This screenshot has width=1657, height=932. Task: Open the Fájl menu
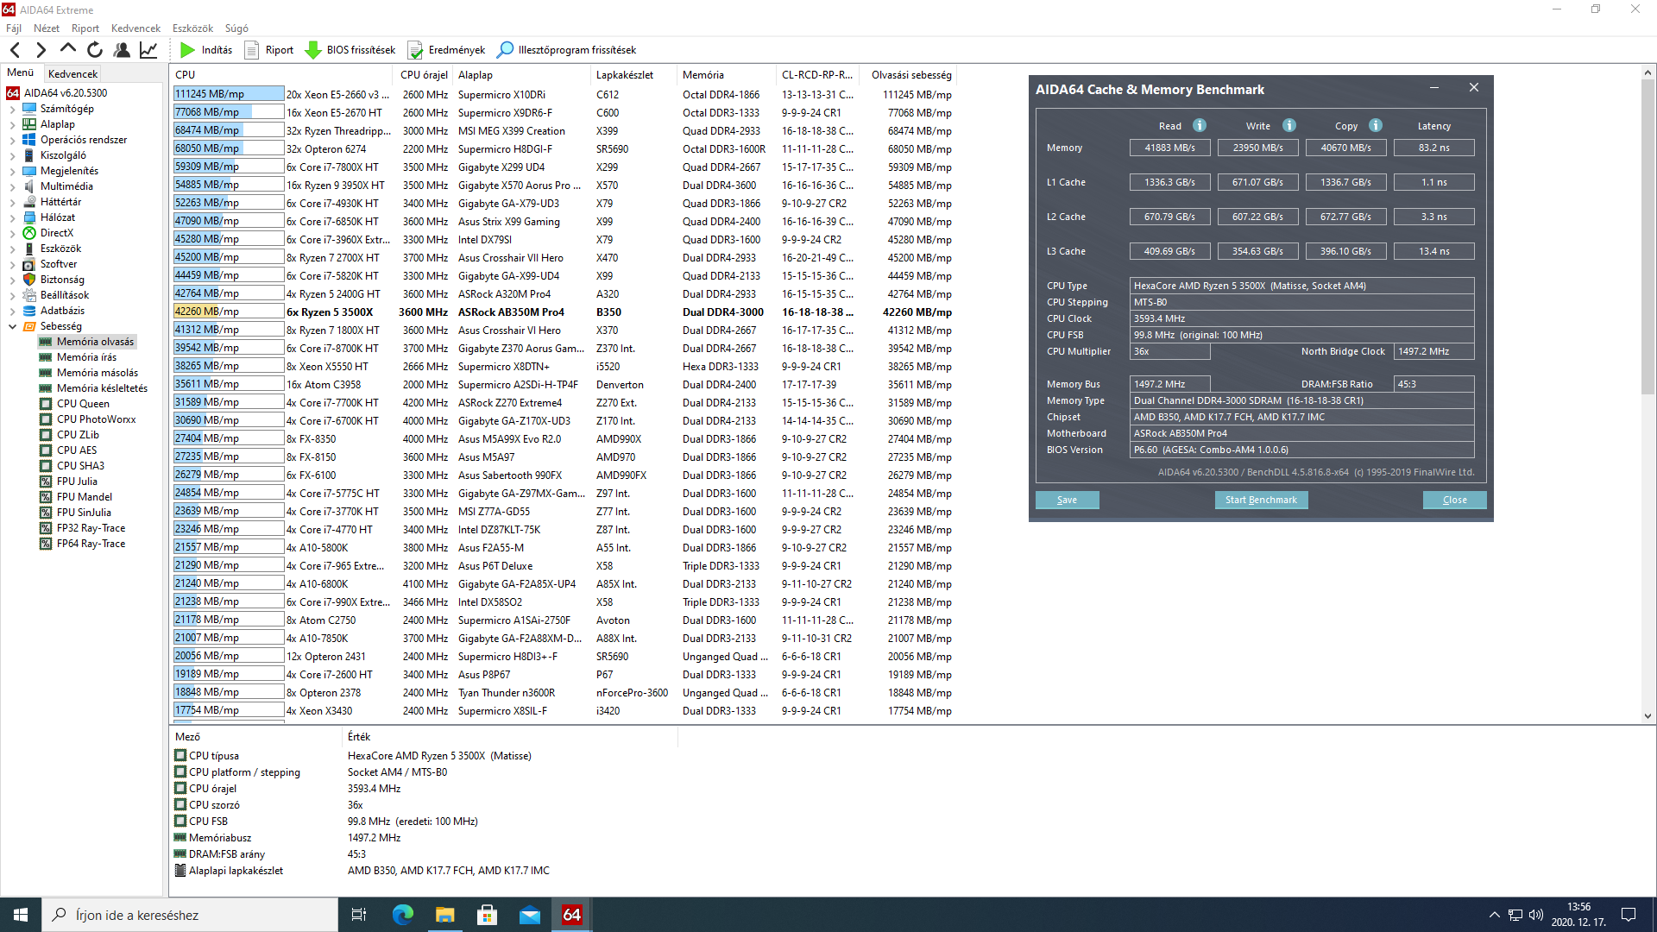click(14, 28)
